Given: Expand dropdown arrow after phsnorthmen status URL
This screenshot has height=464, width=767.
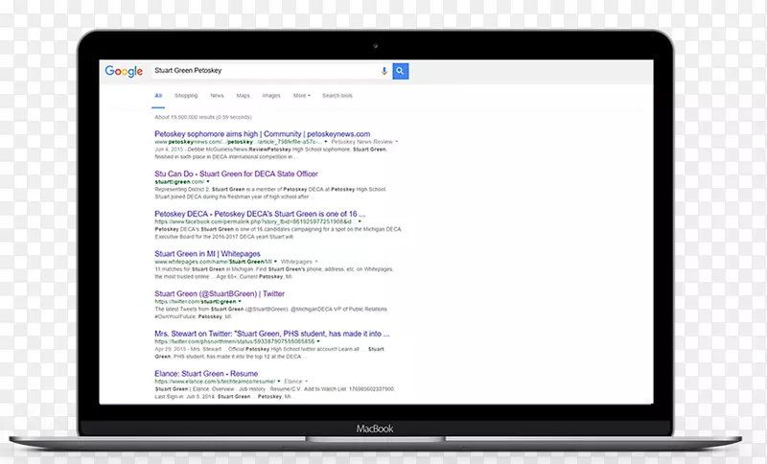Looking at the screenshot, I should pyautogui.click(x=318, y=341).
